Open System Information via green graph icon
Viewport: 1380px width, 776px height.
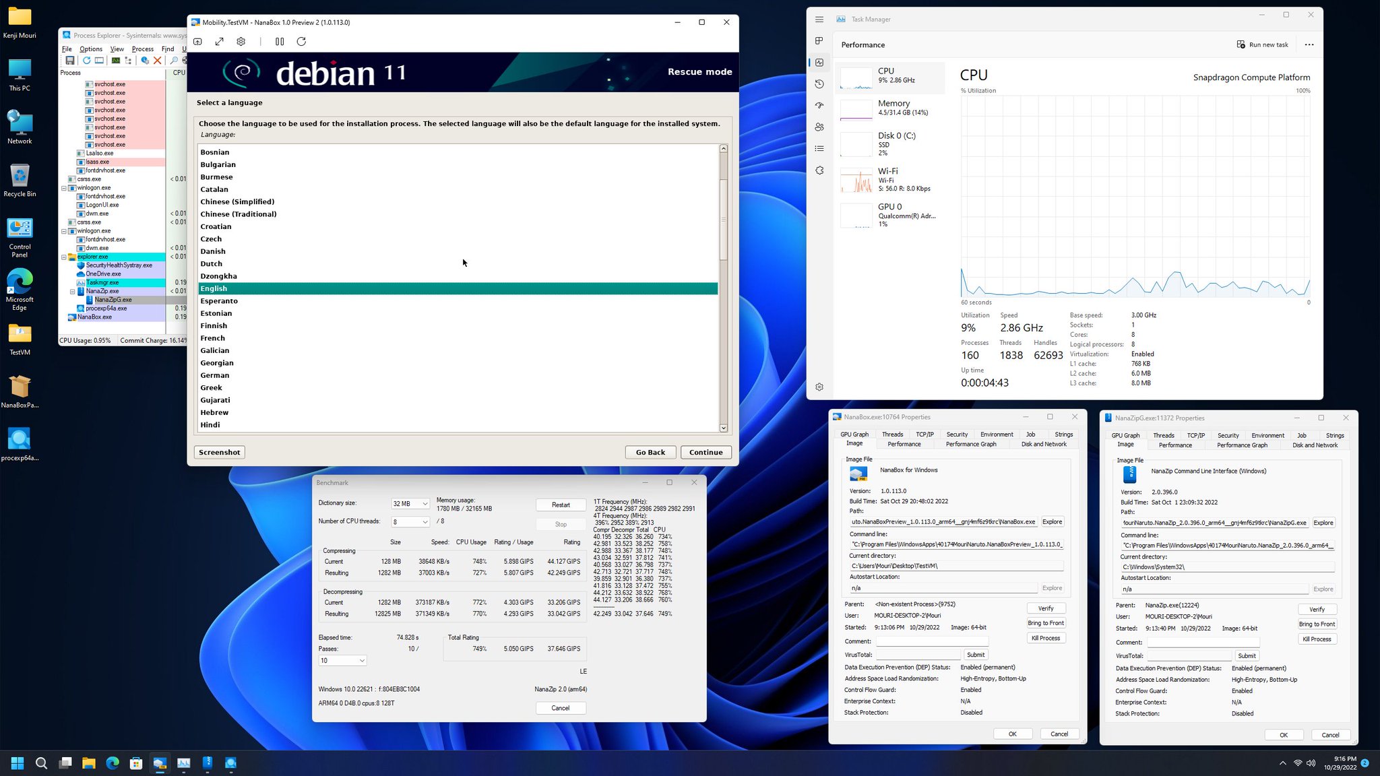click(x=116, y=60)
